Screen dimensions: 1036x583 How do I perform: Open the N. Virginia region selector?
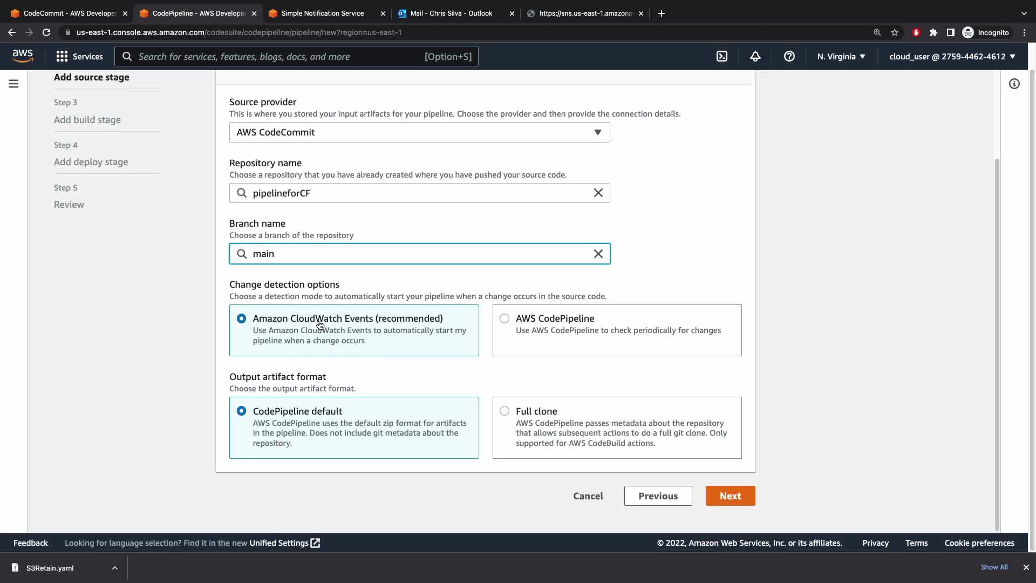(841, 57)
